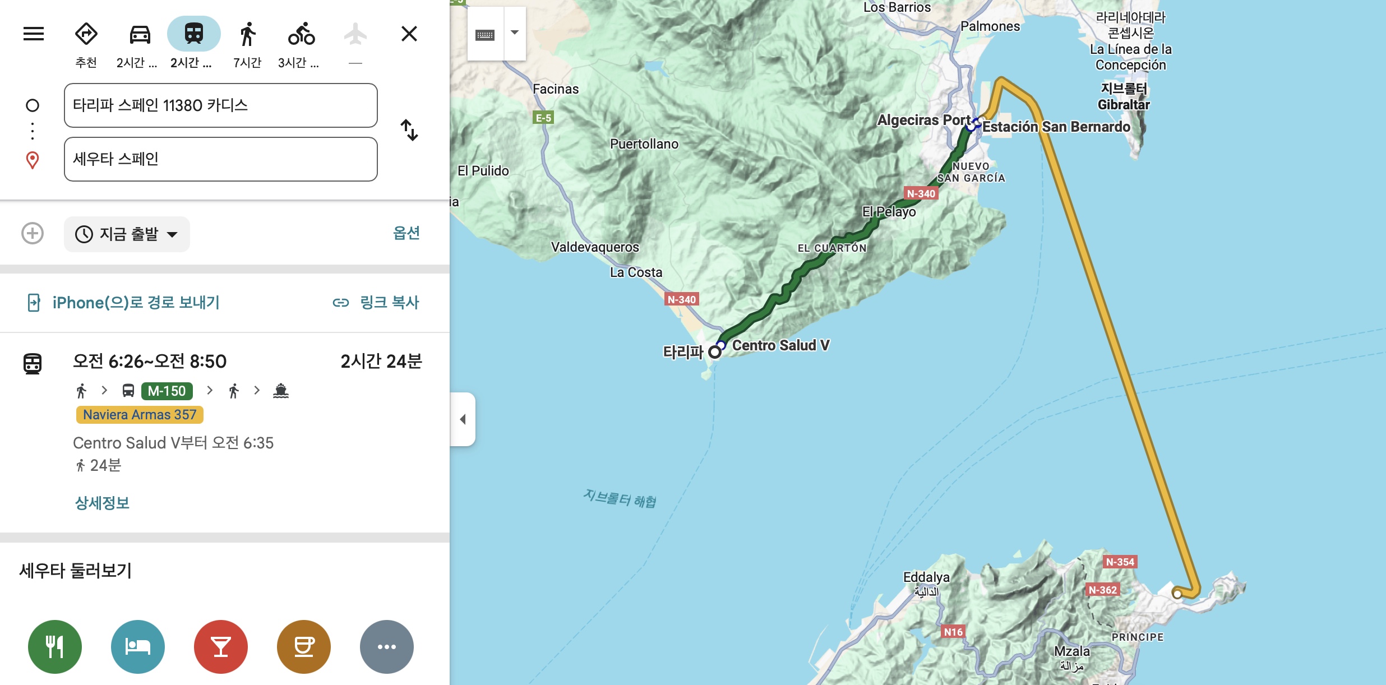The image size is (1386, 685).
Task: Open the 지금 출발 departure time dropdown
Action: click(x=127, y=234)
